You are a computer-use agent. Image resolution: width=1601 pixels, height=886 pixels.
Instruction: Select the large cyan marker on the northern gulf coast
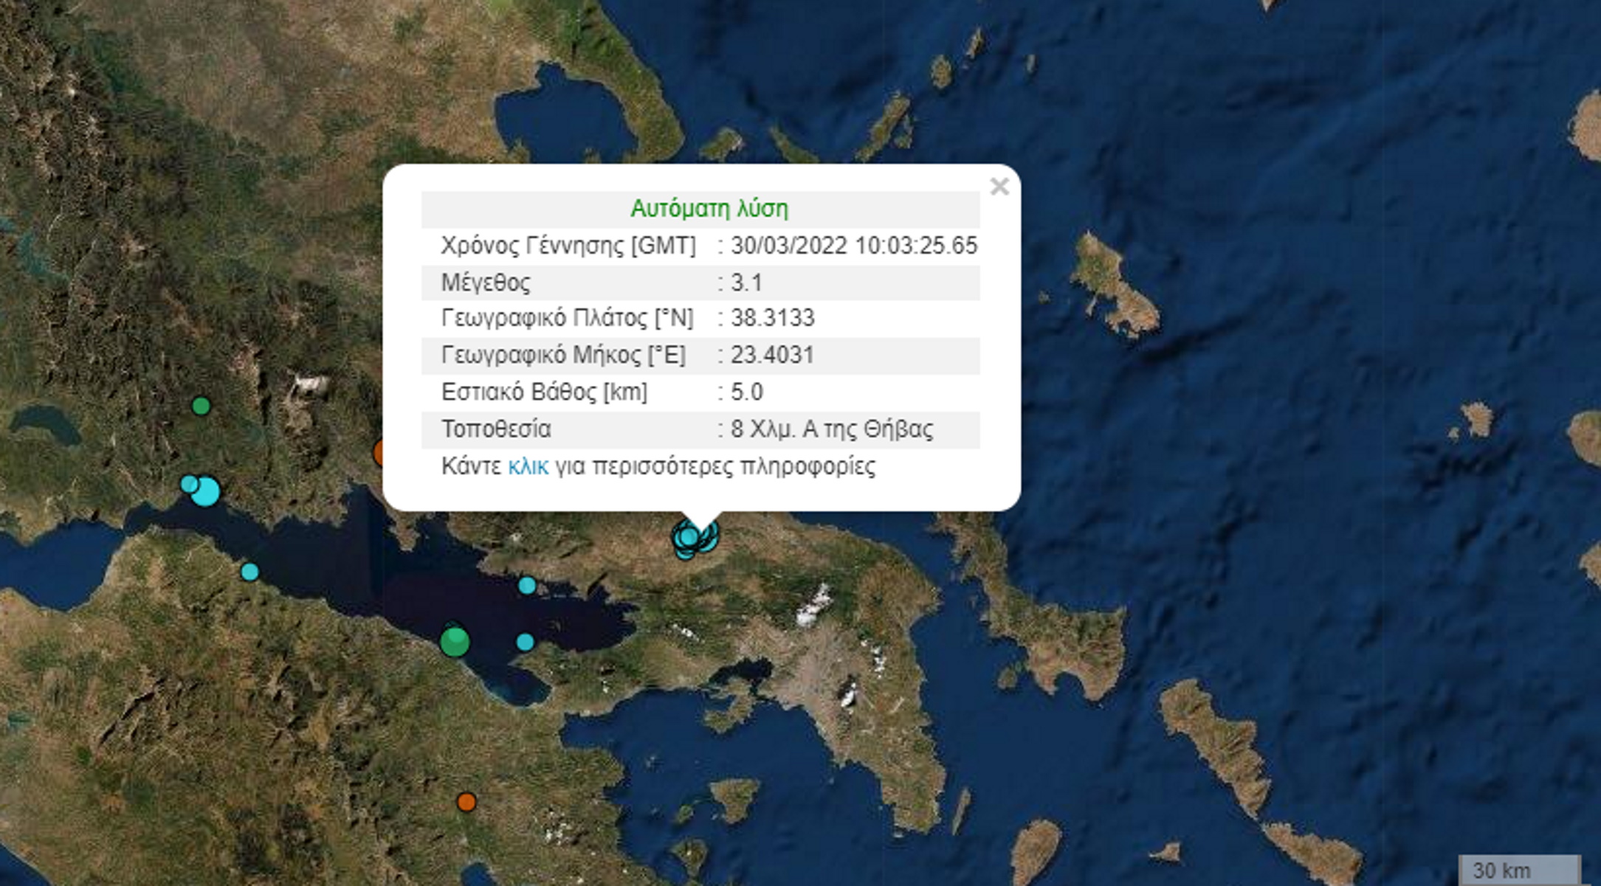point(206,491)
